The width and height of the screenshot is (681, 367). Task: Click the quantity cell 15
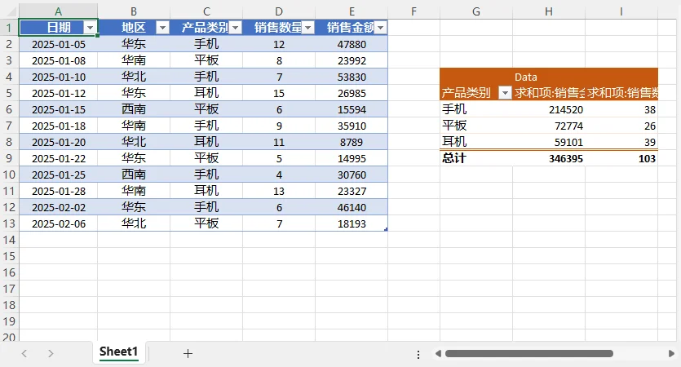279,93
